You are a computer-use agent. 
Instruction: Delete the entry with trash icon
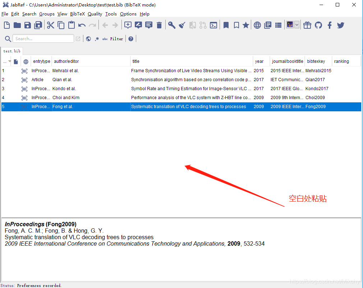(159, 25)
